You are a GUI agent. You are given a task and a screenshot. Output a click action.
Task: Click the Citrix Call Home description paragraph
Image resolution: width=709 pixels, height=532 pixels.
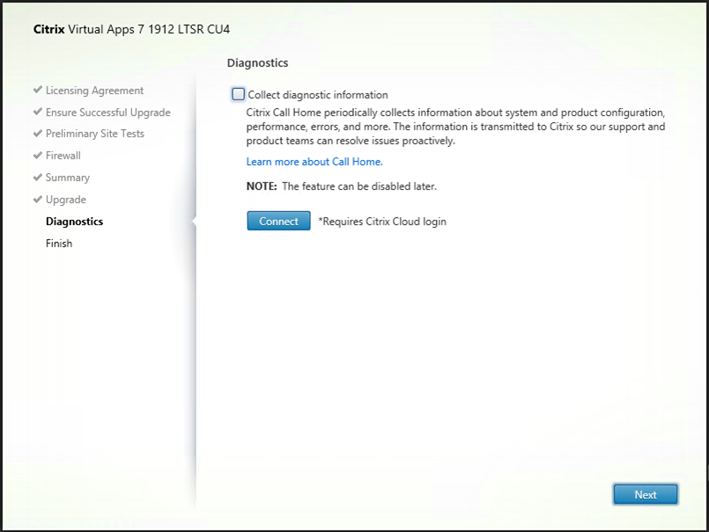tap(456, 127)
